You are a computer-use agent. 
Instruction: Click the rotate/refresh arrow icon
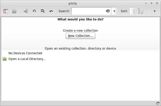34,11
